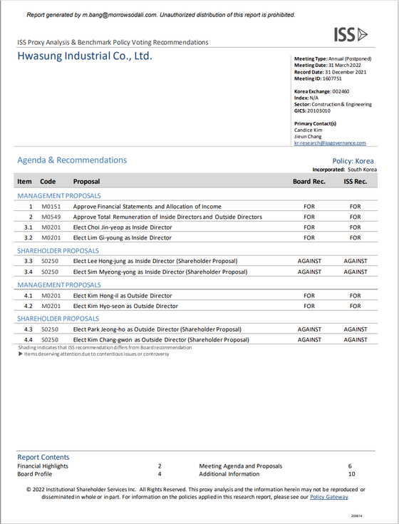Viewport: 399px width, 524px height.
Task: Click ISS Rec. FOR for item 1
Action: tap(356, 207)
